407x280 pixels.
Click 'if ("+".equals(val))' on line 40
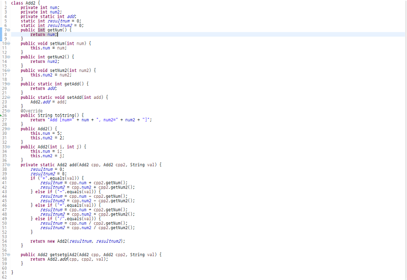tap(54, 178)
